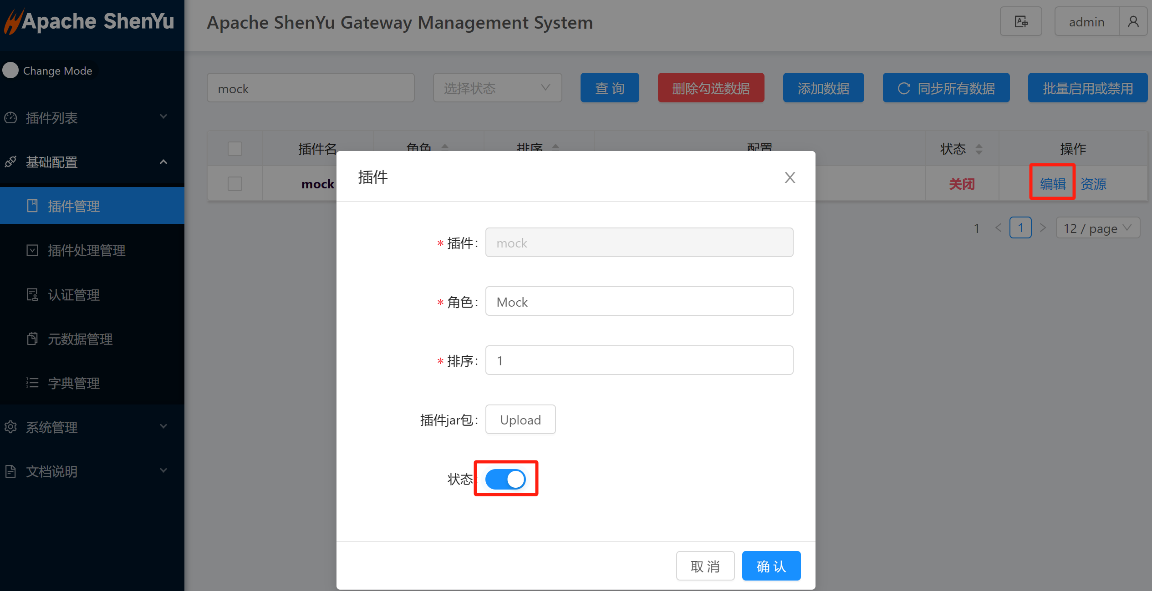Expand the 文档说明 menu chevron

[x=163, y=470]
